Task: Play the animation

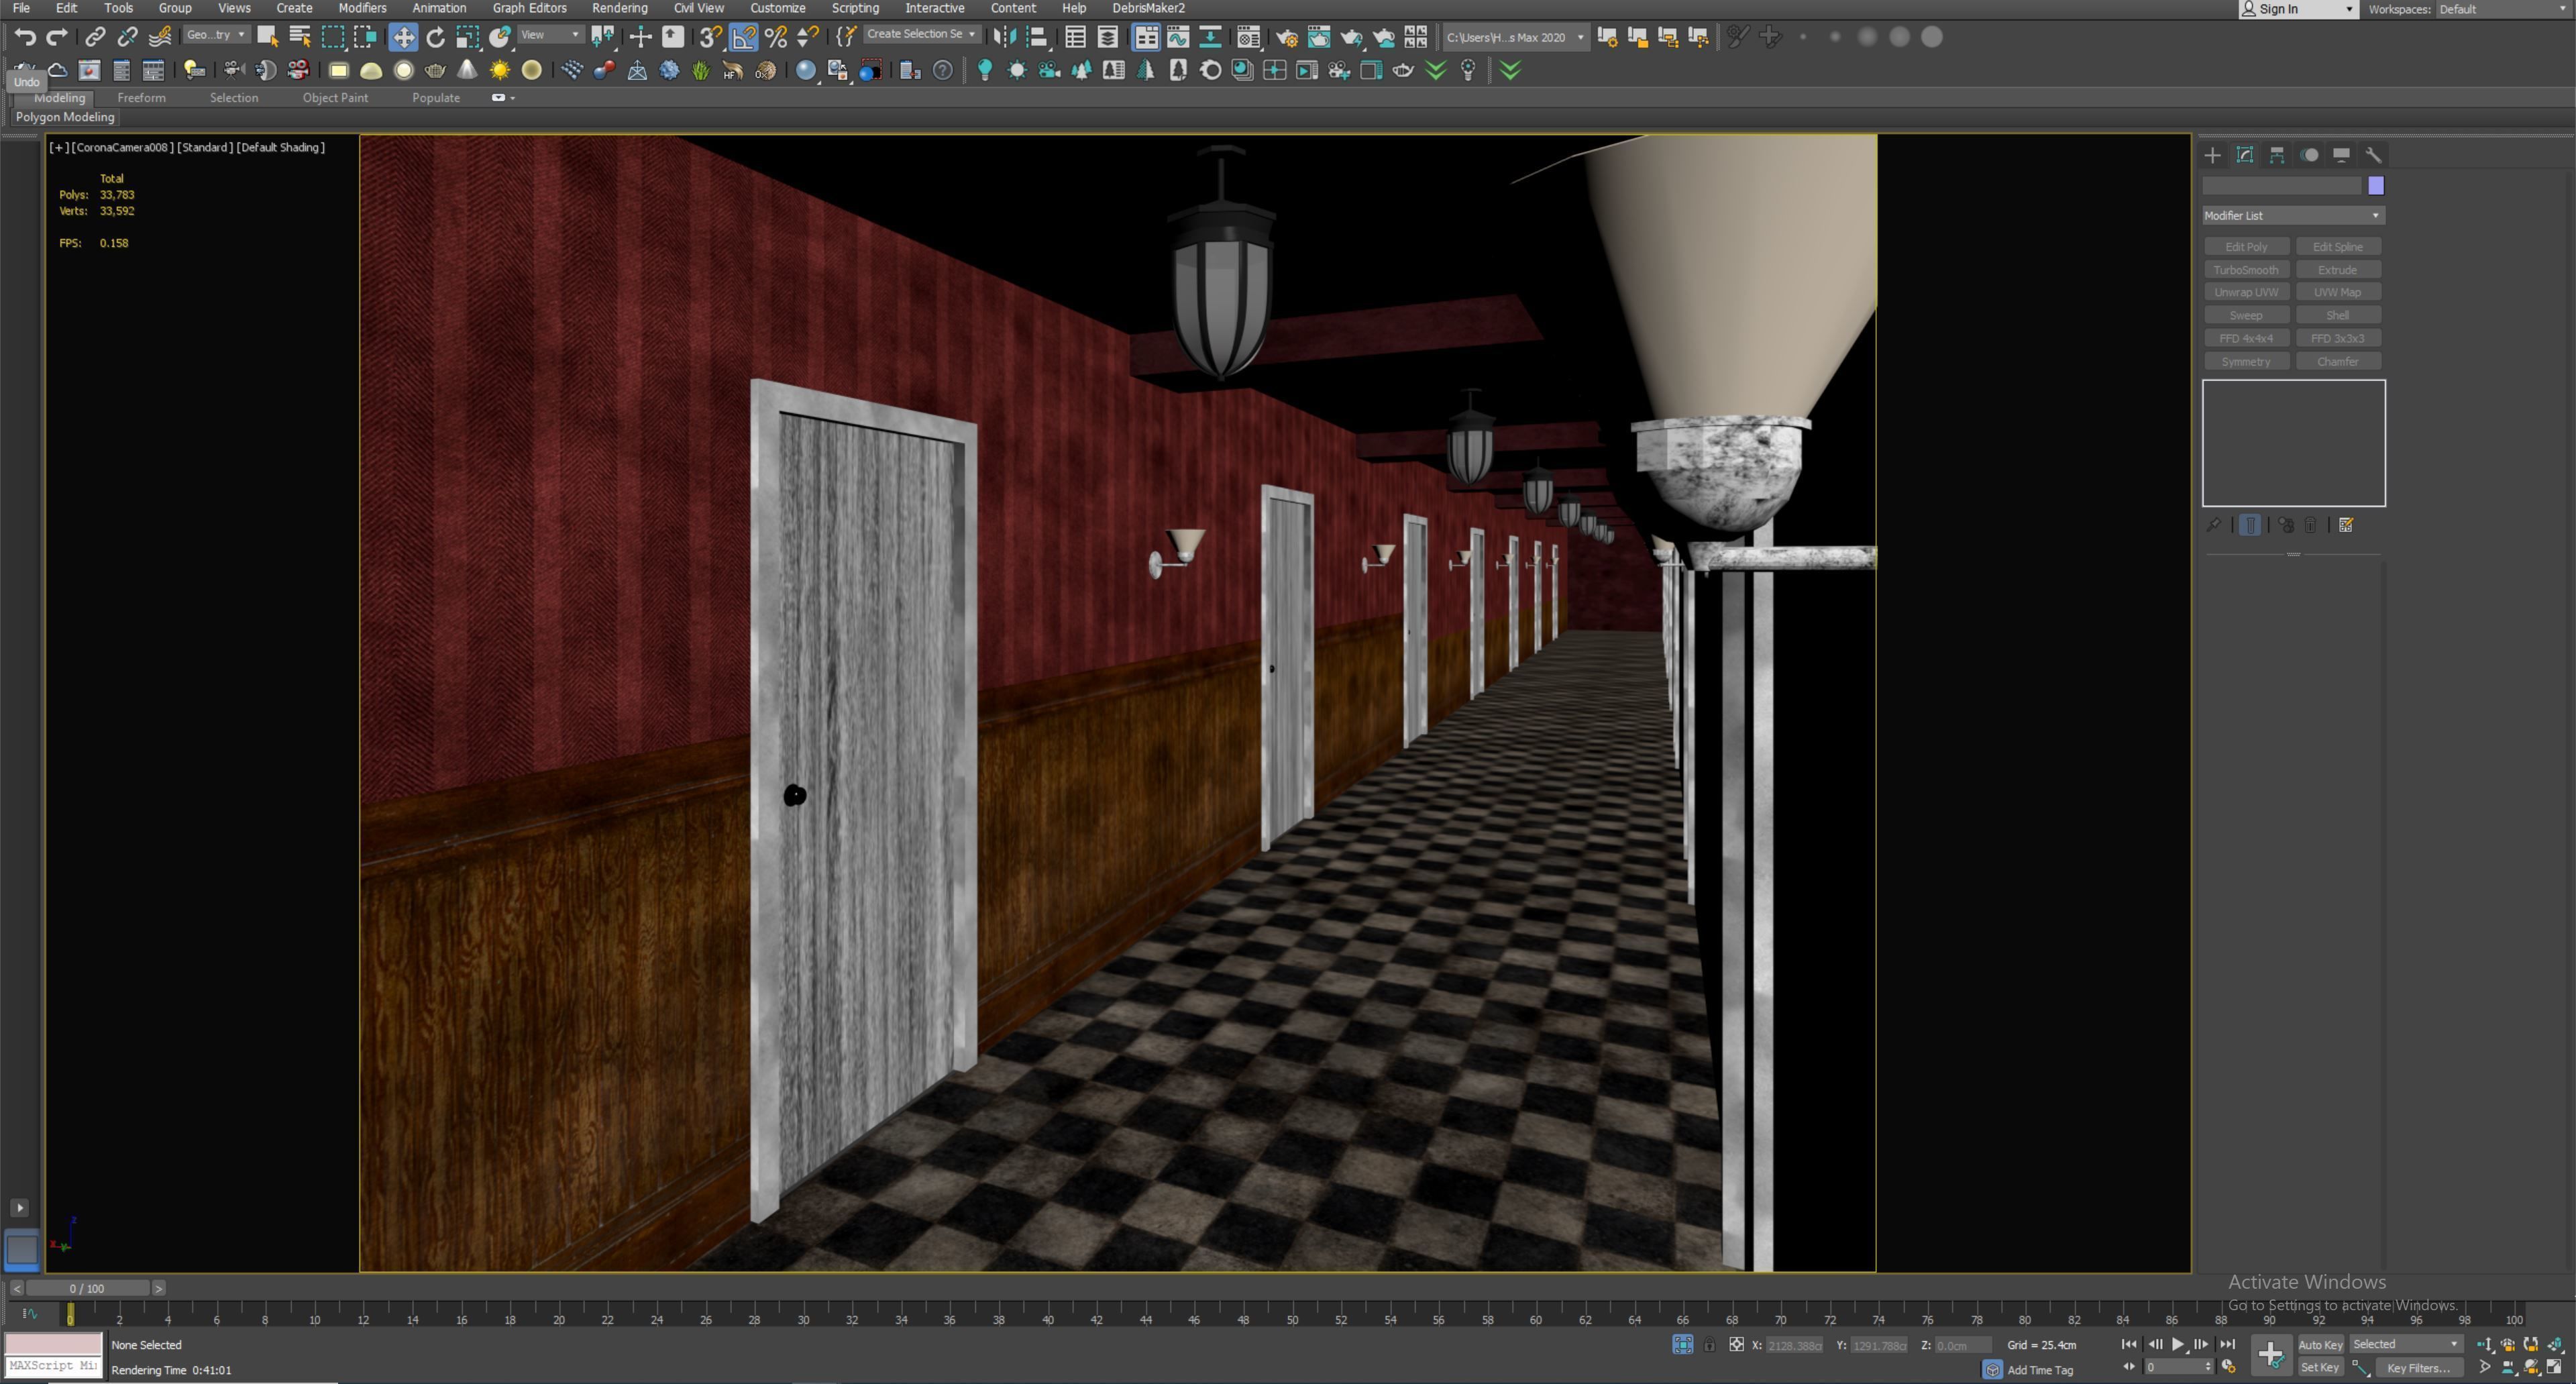Action: pos(2178,1345)
